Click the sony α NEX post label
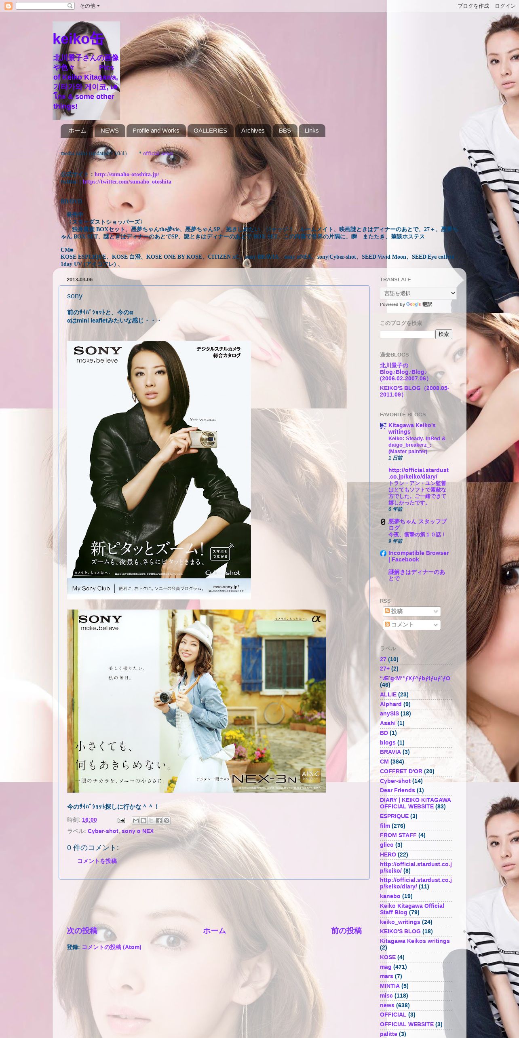This screenshot has width=519, height=1038. coord(137,831)
